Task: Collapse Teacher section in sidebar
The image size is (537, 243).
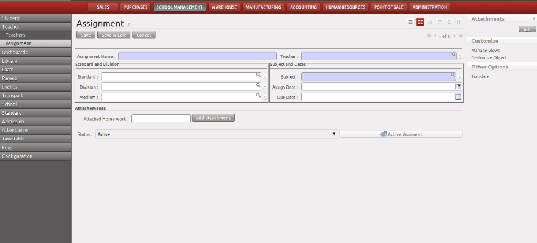Action: tap(35, 27)
